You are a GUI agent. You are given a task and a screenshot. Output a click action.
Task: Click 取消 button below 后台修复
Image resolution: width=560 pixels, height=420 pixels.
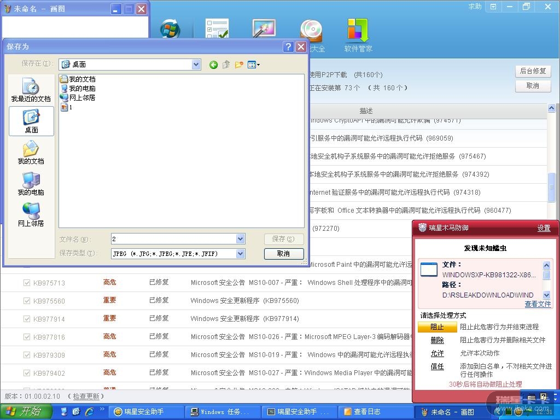533,86
